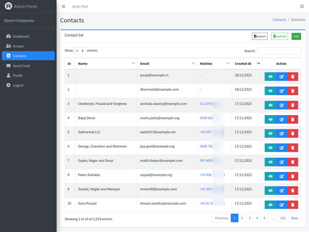View Sandal, Hegde and Mahajan contact details

point(270,191)
